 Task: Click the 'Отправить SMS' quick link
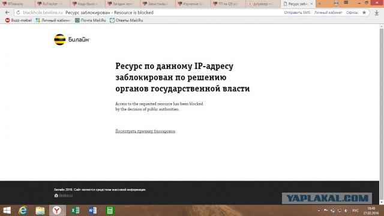click(297, 13)
